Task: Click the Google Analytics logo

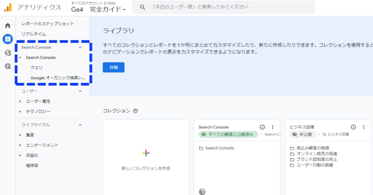Action: click(x=8, y=8)
